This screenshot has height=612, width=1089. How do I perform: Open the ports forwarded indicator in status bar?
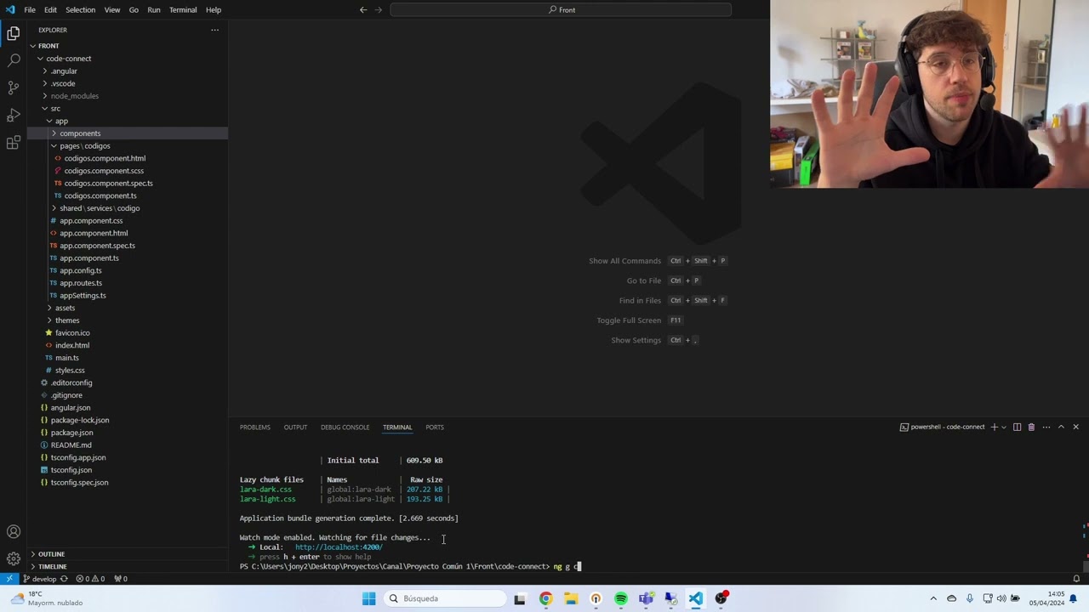(x=121, y=579)
